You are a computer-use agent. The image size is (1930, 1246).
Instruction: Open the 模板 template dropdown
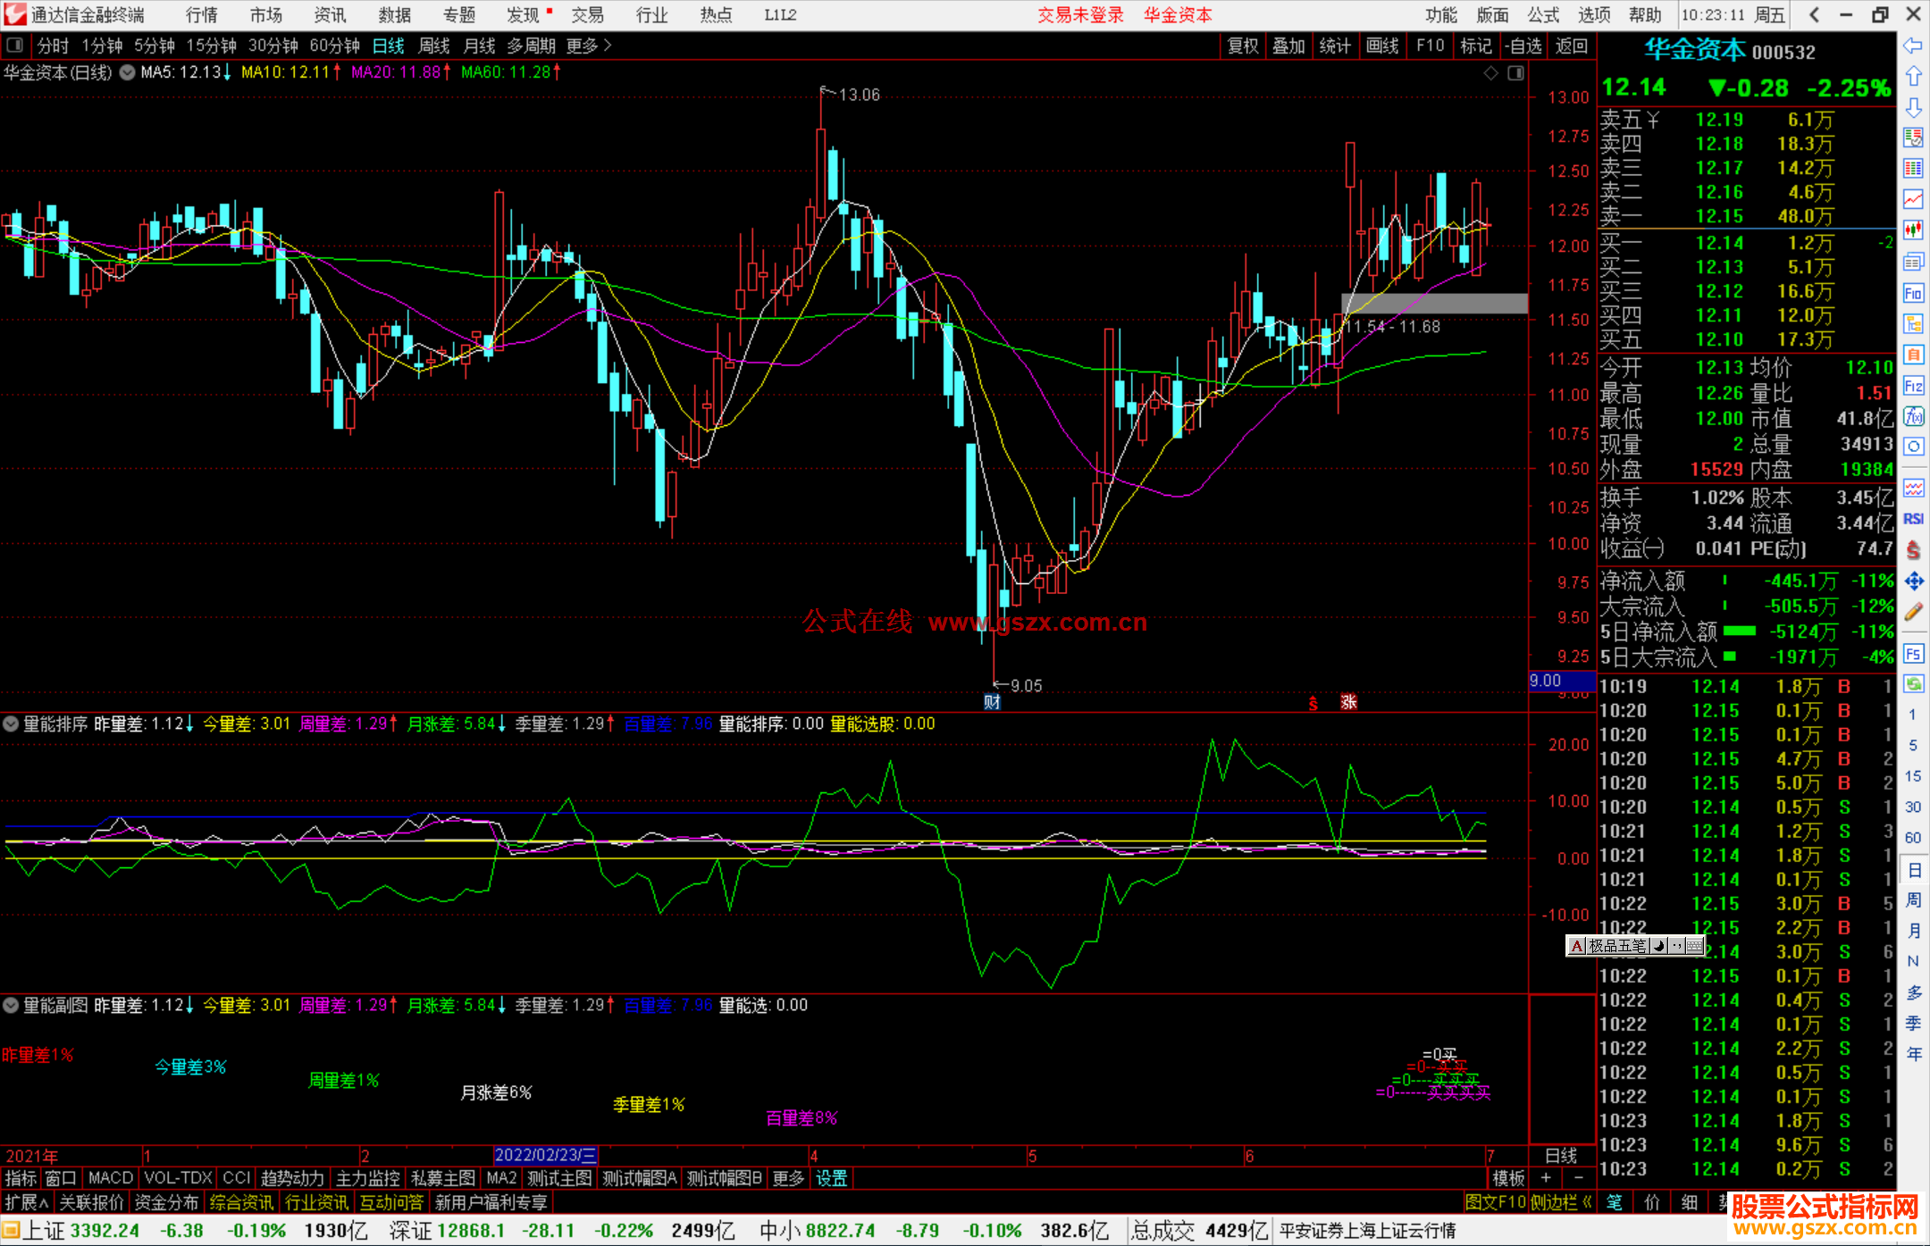tap(1508, 1178)
